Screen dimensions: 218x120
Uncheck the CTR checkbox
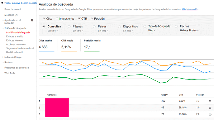click(79, 18)
